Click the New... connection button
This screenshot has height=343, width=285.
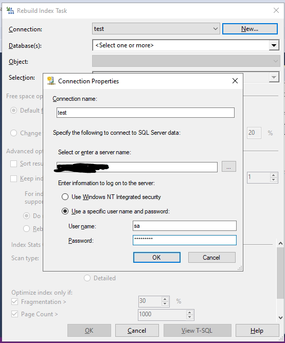[250, 29]
